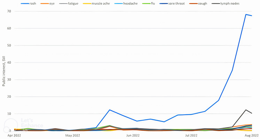The image size is (260, 139).
Task: Click the muscle ache legend item
Action: [x=96, y=3]
